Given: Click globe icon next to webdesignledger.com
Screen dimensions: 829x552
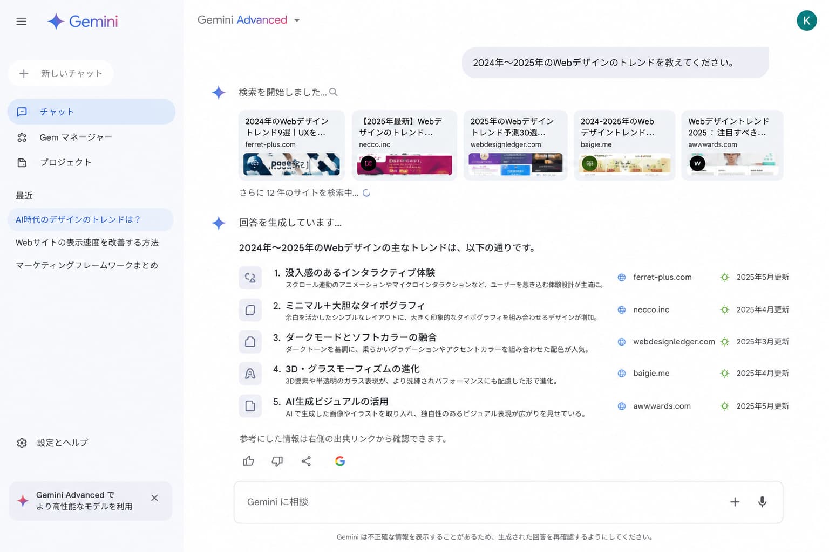Looking at the screenshot, I should click(x=622, y=342).
